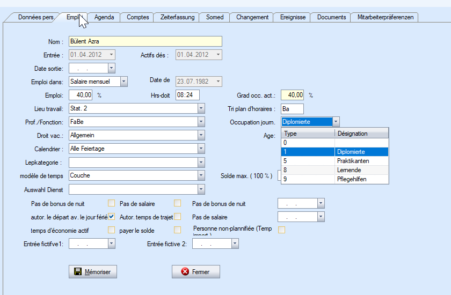Open the 'Date sortie' date picker

coord(112,68)
